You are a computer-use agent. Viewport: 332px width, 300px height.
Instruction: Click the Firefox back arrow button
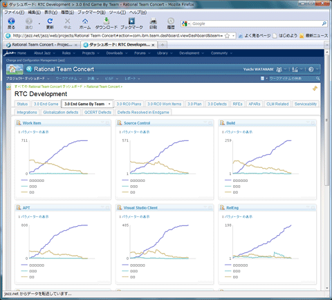(x=11, y=21)
